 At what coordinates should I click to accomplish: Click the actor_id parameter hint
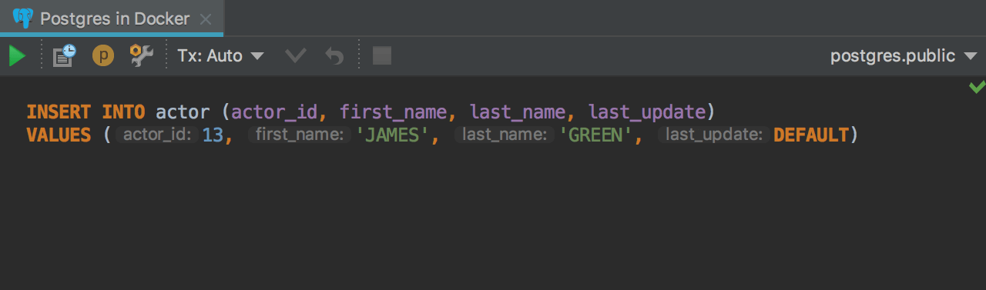(157, 135)
